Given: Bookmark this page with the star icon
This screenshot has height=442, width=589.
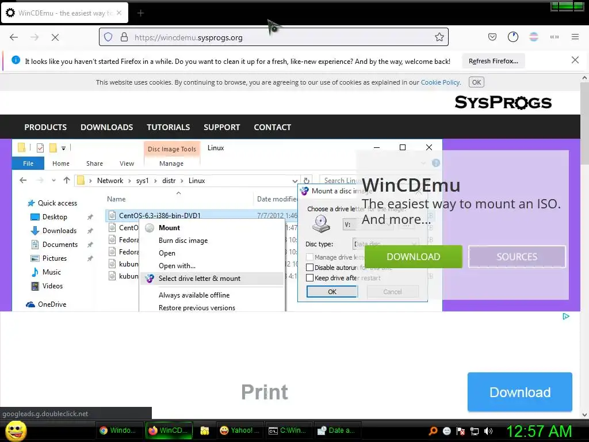Looking at the screenshot, I should pyautogui.click(x=439, y=37).
